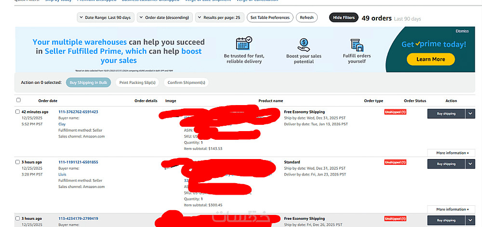Viewport: 482px width, 227px height.
Task: Click the Standard shipping label
Action: coord(292,162)
